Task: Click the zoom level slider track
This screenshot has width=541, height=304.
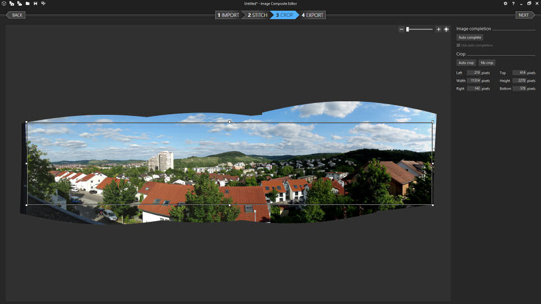Action: [420, 29]
